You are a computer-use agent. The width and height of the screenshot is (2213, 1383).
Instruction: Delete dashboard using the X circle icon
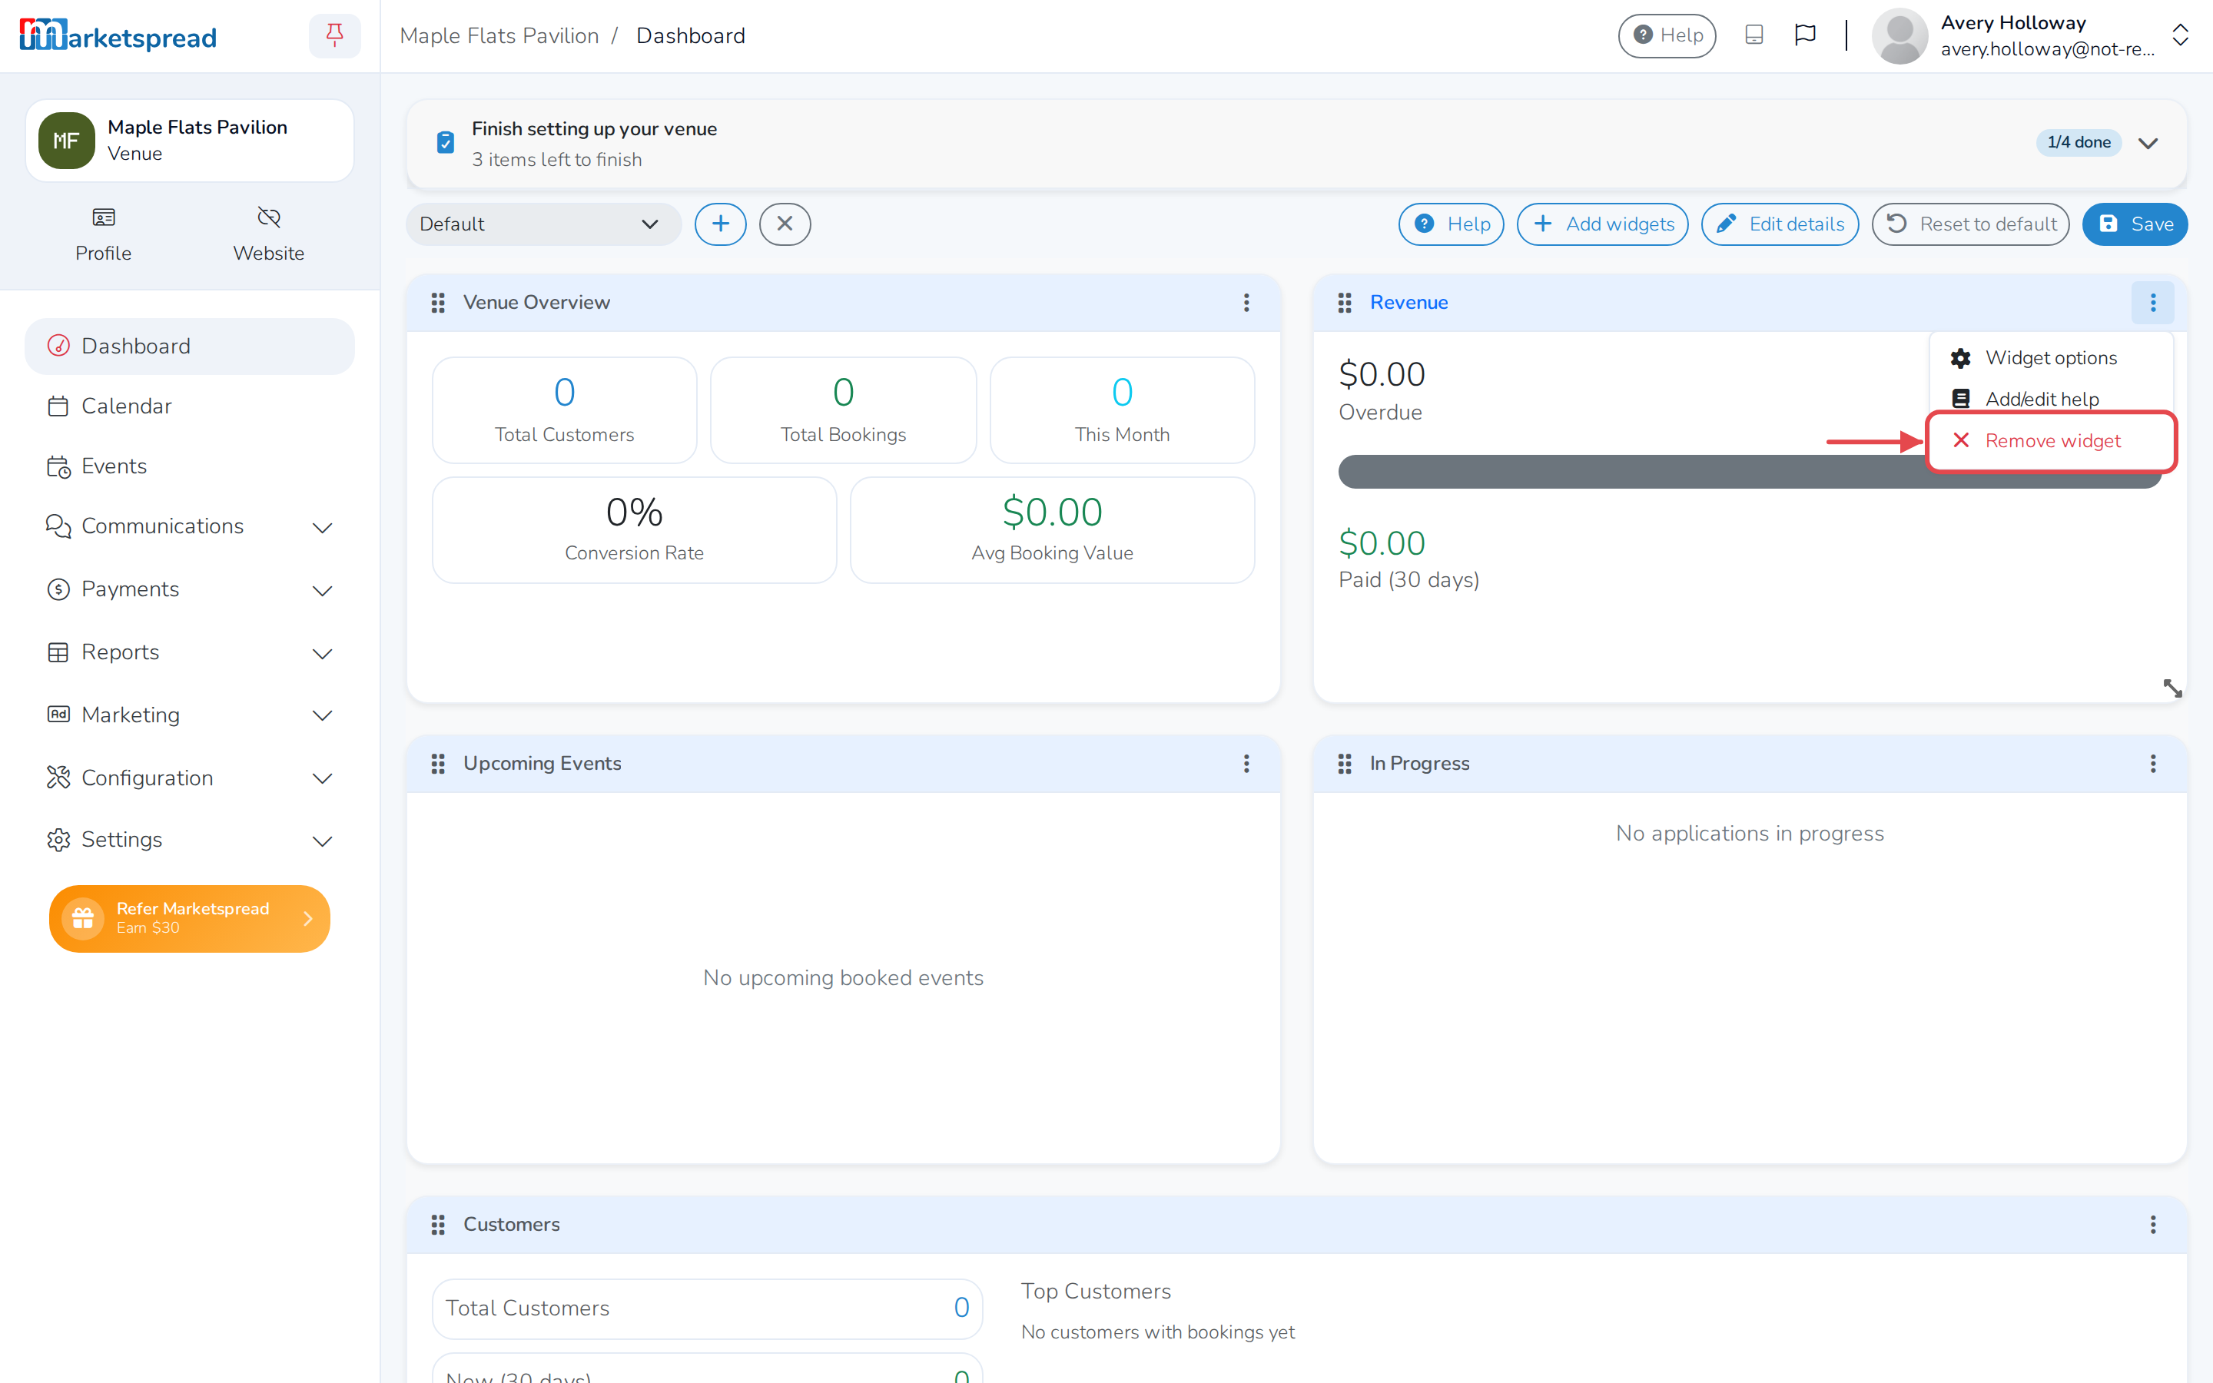click(x=785, y=224)
